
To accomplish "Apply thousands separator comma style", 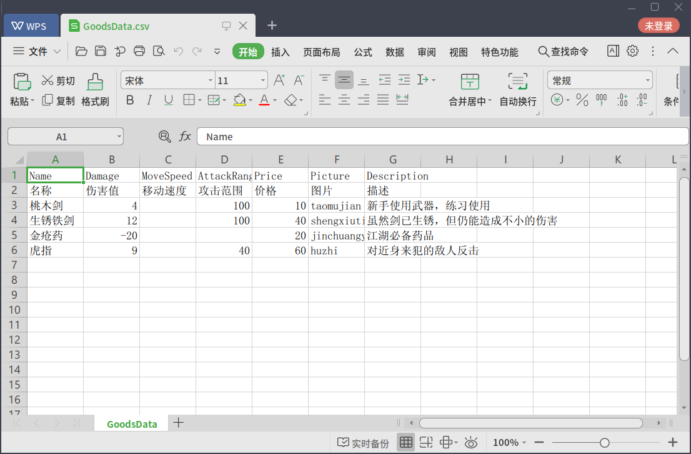I will click(x=601, y=100).
